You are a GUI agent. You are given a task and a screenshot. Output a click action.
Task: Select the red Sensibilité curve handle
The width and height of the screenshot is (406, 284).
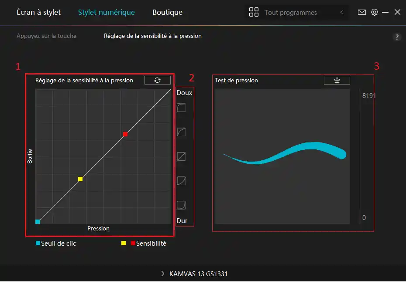[125, 134]
